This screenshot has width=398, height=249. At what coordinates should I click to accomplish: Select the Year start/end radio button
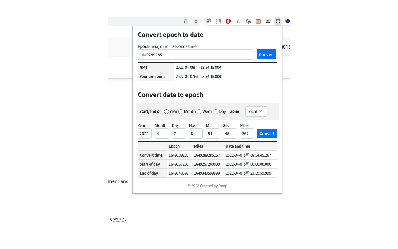166,111
